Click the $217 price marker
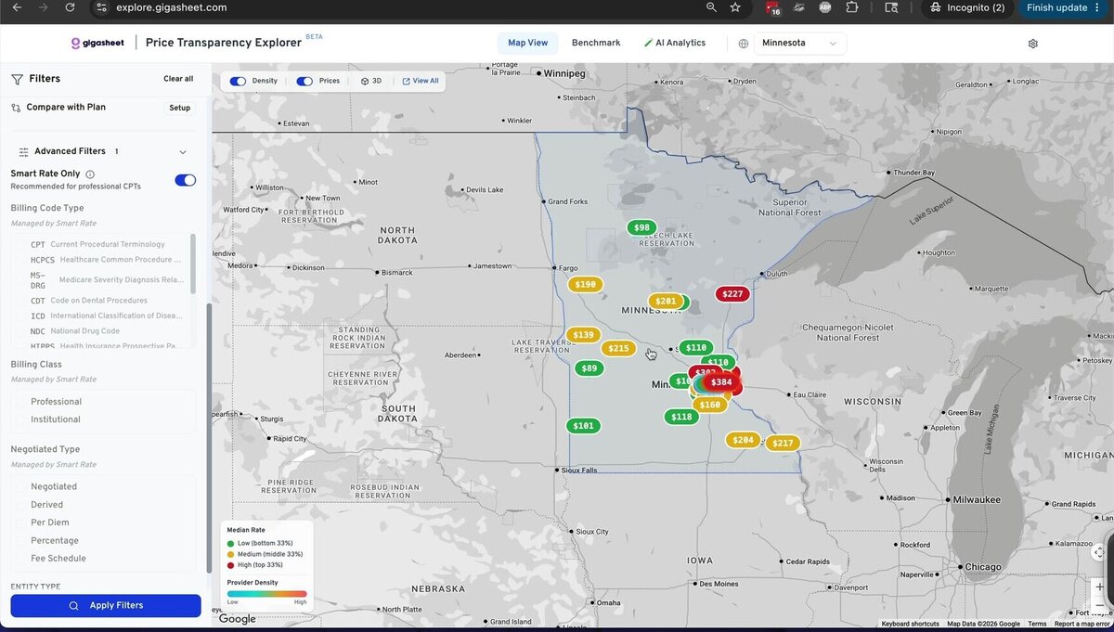Screen dimensions: 1114x632 point(783,444)
